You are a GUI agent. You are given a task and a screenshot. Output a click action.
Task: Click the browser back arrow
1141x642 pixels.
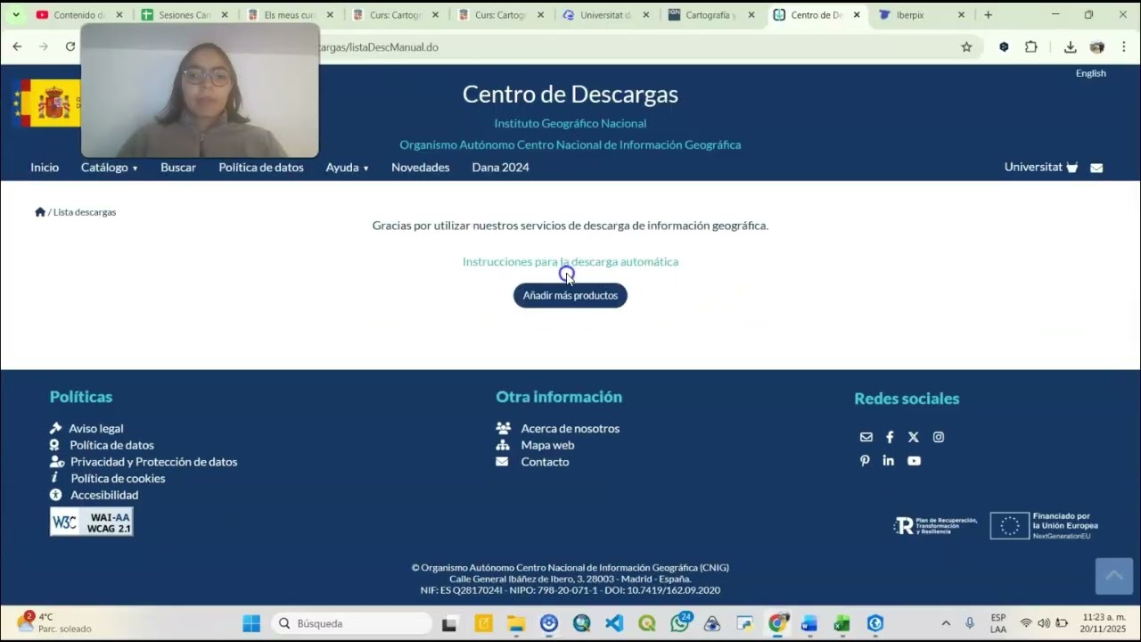pos(17,47)
